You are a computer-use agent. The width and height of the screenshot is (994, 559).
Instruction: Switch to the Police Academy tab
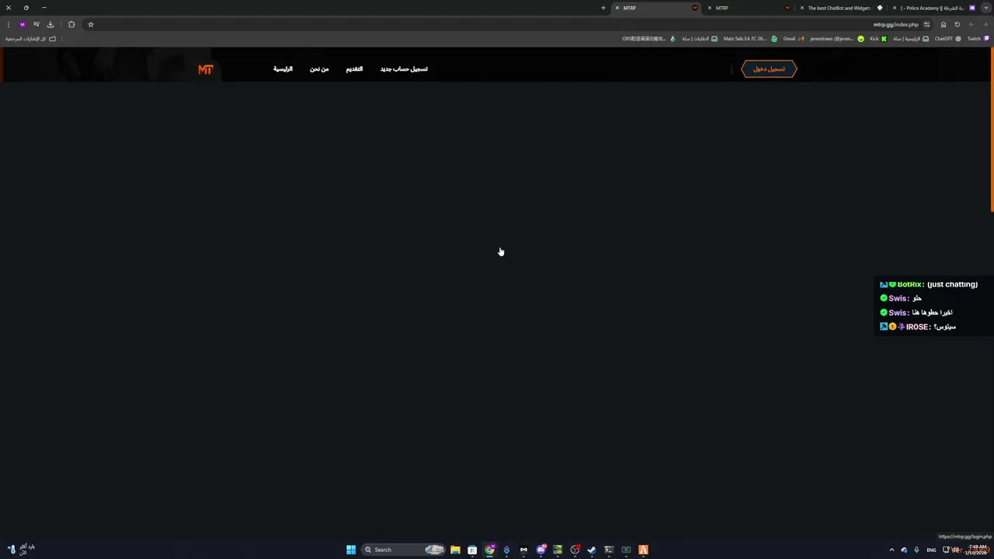coord(932,8)
